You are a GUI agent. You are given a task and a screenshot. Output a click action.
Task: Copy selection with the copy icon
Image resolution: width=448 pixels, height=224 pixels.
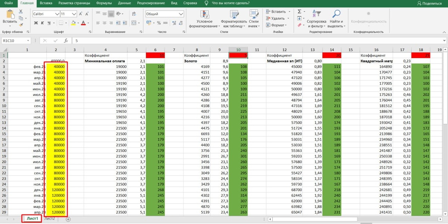21,18
